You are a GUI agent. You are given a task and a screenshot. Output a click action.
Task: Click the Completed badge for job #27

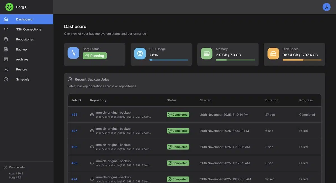click(x=178, y=131)
